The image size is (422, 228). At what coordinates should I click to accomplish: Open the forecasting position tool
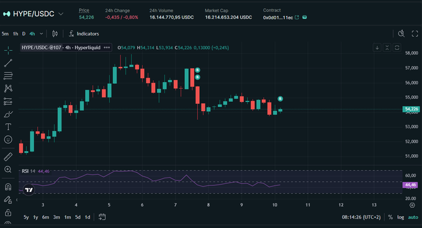pyautogui.click(x=8, y=101)
